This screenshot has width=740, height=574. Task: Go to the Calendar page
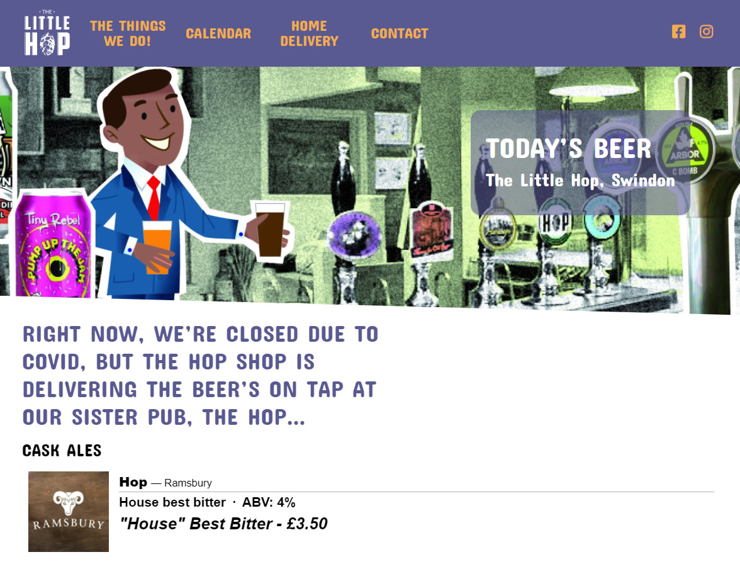(x=218, y=33)
